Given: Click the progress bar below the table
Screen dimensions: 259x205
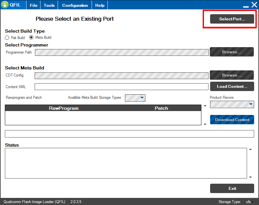Looking at the screenshot, I should pyautogui.click(x=129, y=134).
